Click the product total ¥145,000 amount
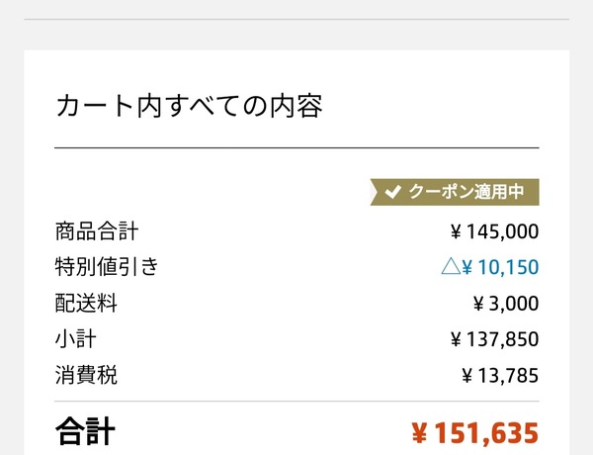Viewport: 593px width, 455px height. pos(495,231)
